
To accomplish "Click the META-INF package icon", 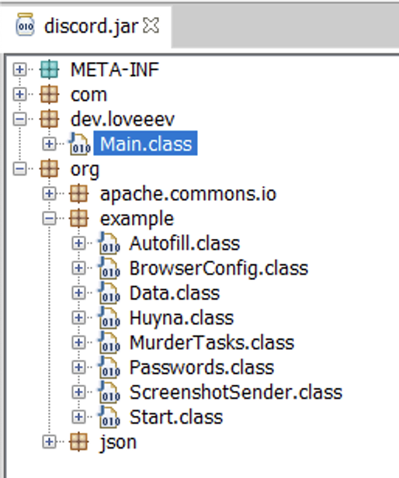I will coord(49,70).
